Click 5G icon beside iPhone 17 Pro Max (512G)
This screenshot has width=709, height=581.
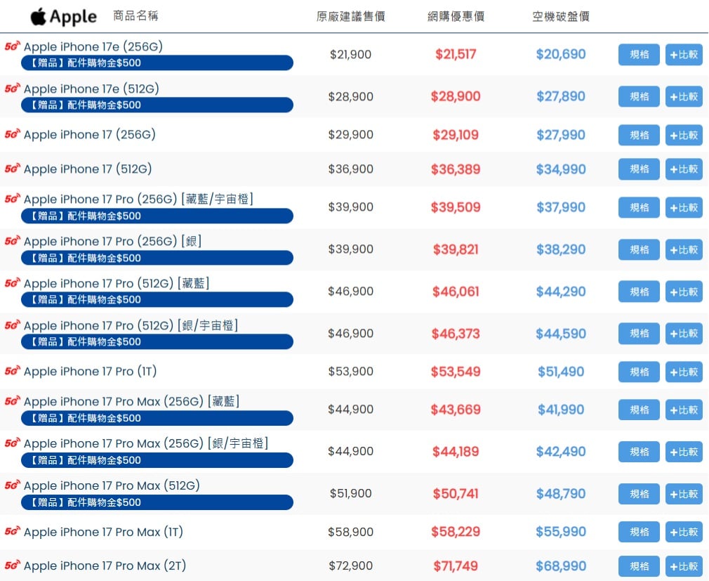12,485
